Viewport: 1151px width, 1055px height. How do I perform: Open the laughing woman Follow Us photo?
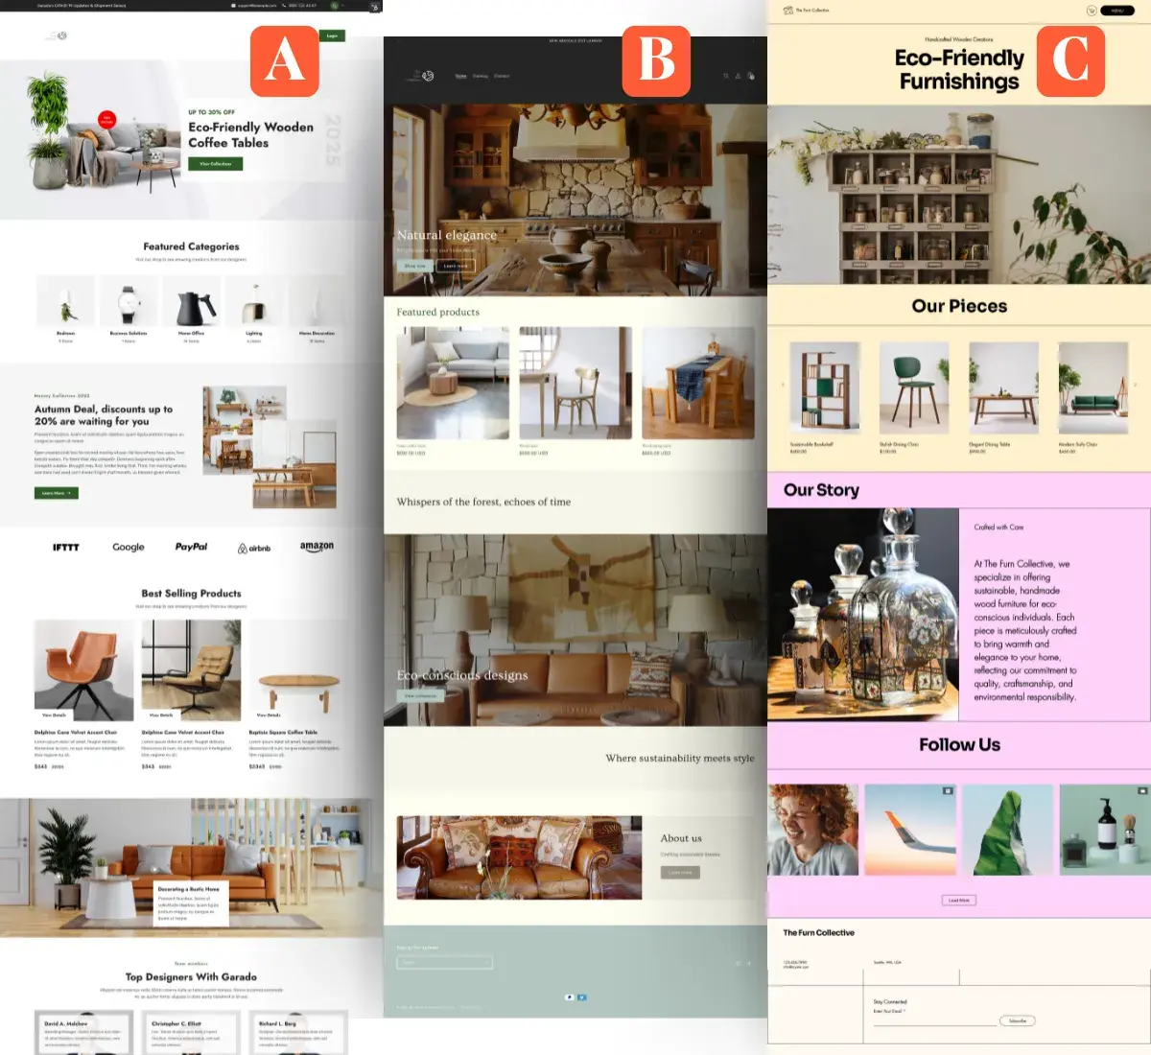coord(812,830)
